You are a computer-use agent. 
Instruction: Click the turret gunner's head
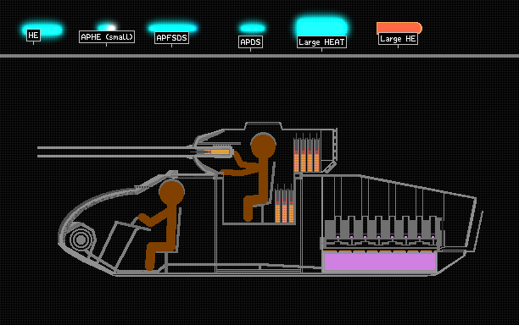click(263, 146)
